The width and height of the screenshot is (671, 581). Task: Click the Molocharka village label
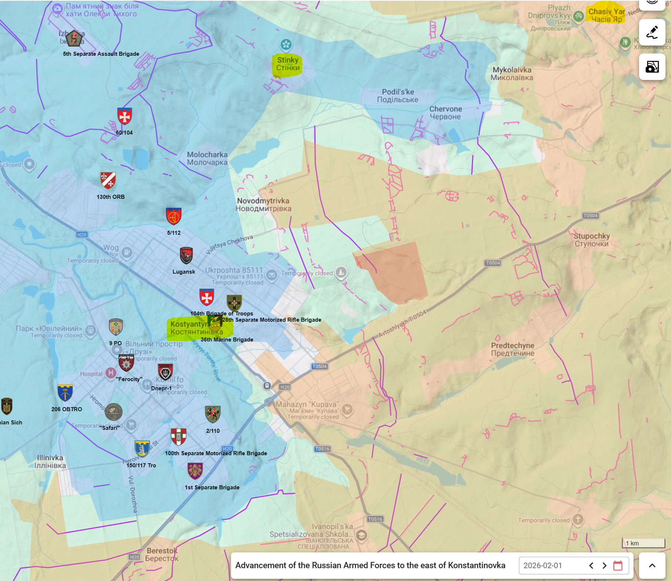click(207, 158)
